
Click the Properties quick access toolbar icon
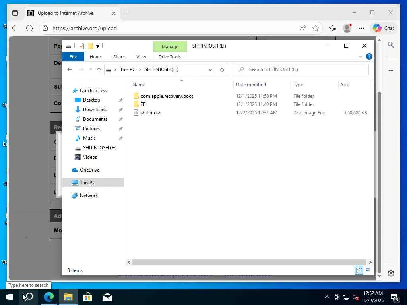coord(81,46)
